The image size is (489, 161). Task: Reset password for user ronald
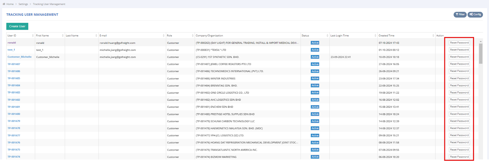click(x=459, y=43)
